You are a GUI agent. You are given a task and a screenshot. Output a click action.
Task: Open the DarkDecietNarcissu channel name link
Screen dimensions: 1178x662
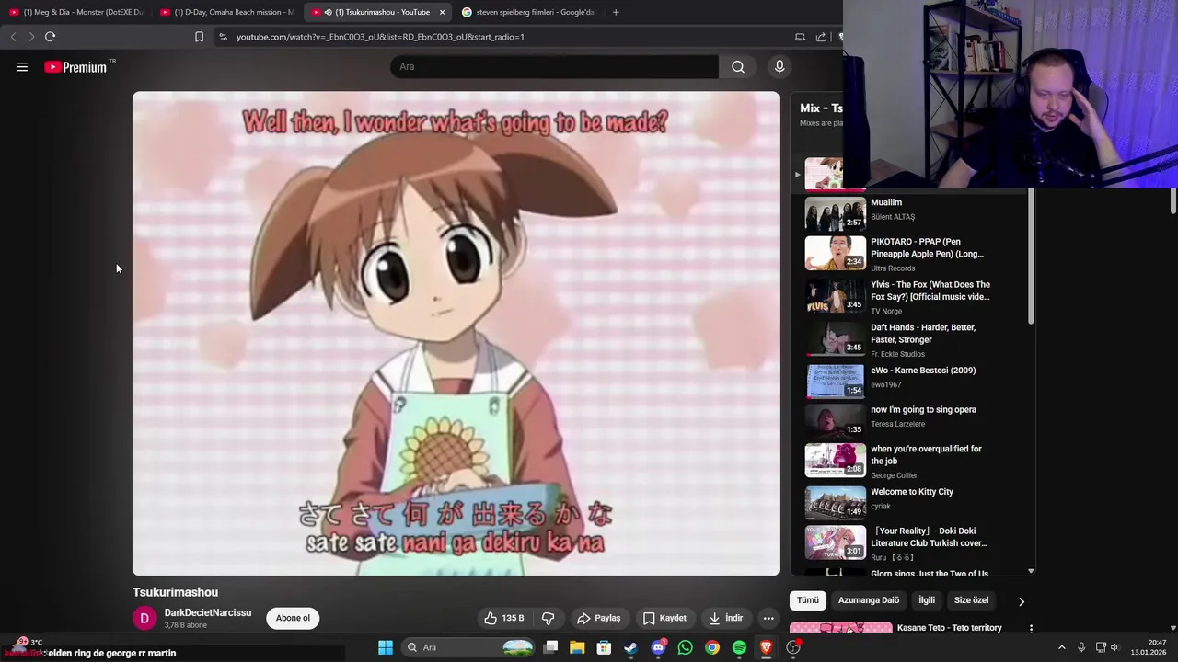click(208, 612)
